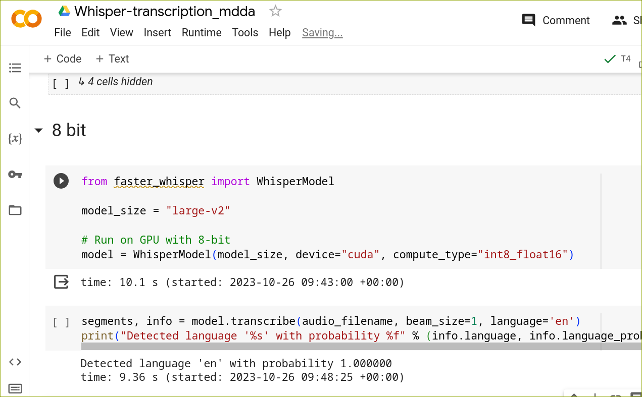Click the faster_whisper underlined module name
The image size is (642, 397).
[159, 182]
